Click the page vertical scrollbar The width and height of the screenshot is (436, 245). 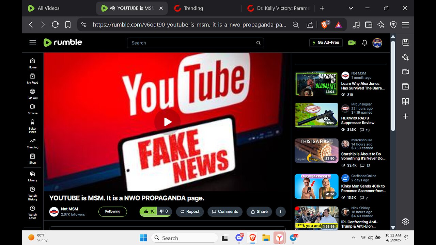coord(393,85)
